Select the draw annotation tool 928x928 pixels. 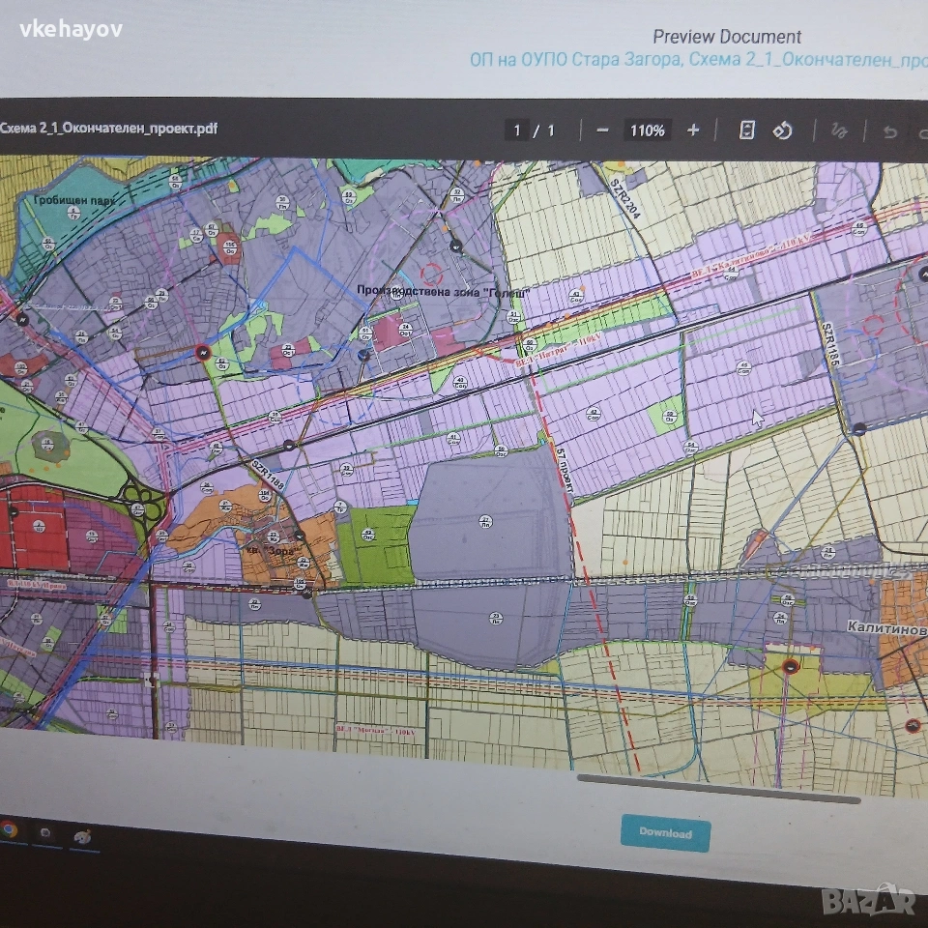(839, 131)
